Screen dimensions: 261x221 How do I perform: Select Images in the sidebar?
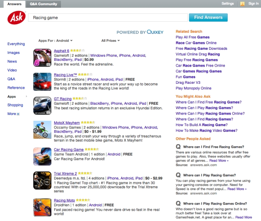coord(14,53)
